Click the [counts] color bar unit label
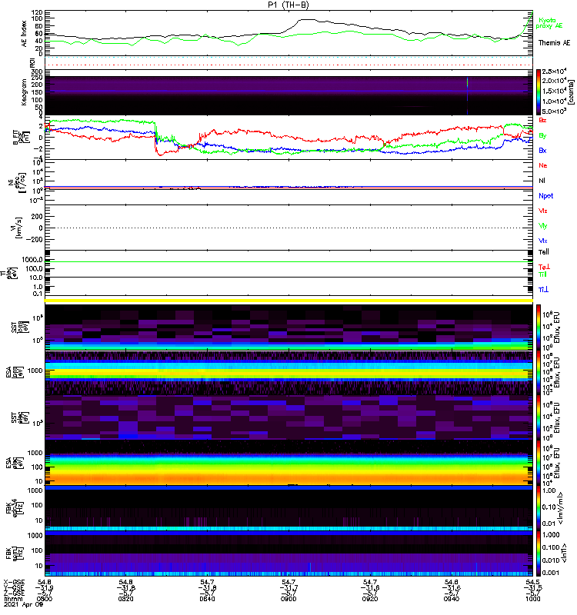The image size is (577, 615). tap(571, 92)
